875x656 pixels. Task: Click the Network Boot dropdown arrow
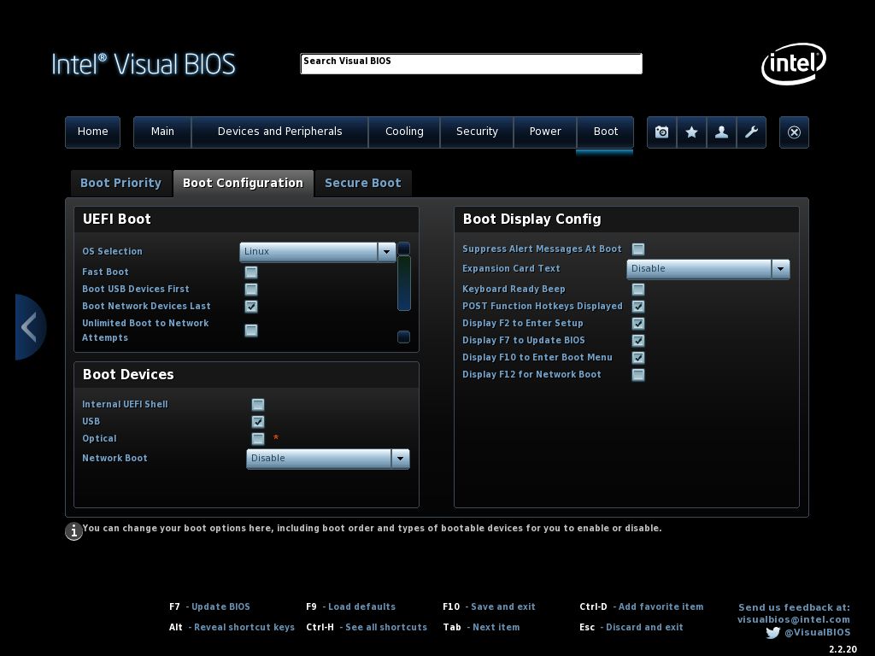point(401,459)
